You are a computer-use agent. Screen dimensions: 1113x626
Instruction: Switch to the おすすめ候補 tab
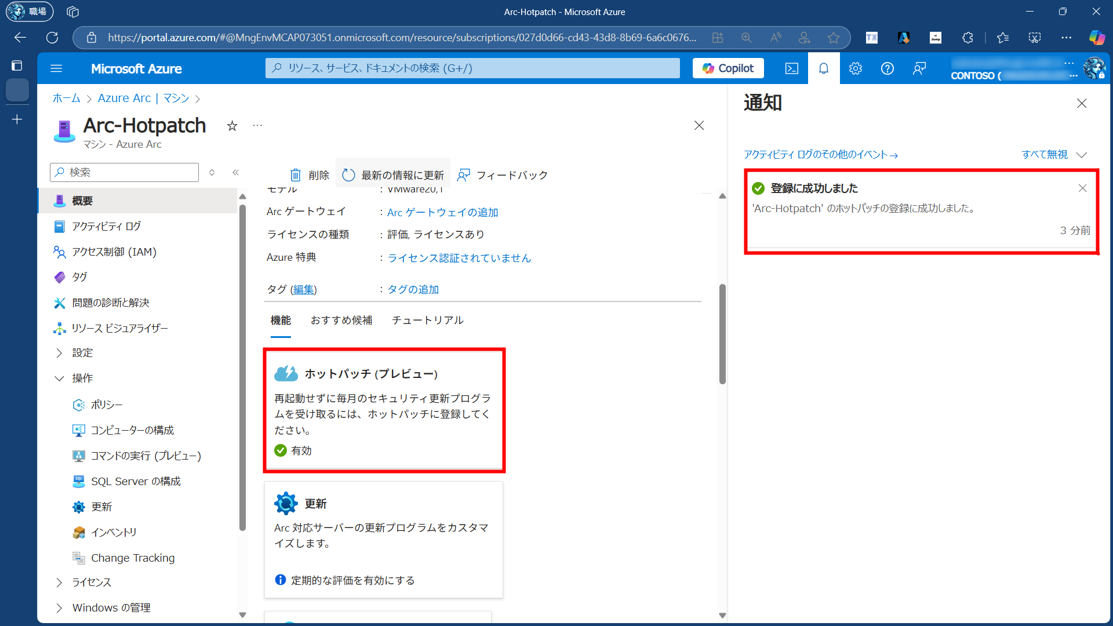[341, 321]
